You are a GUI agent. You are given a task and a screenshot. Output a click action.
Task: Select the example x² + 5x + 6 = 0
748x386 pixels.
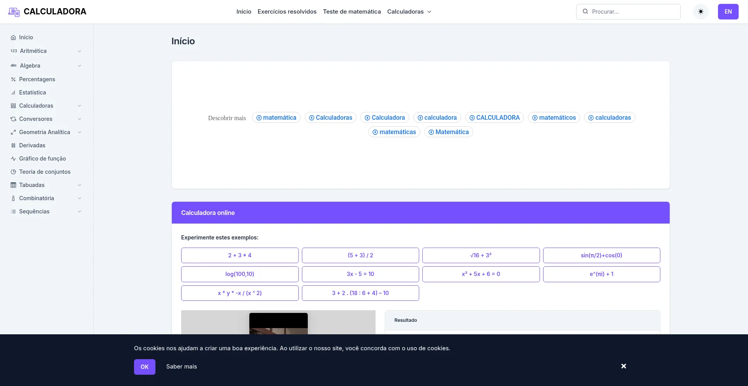(481, 274)
